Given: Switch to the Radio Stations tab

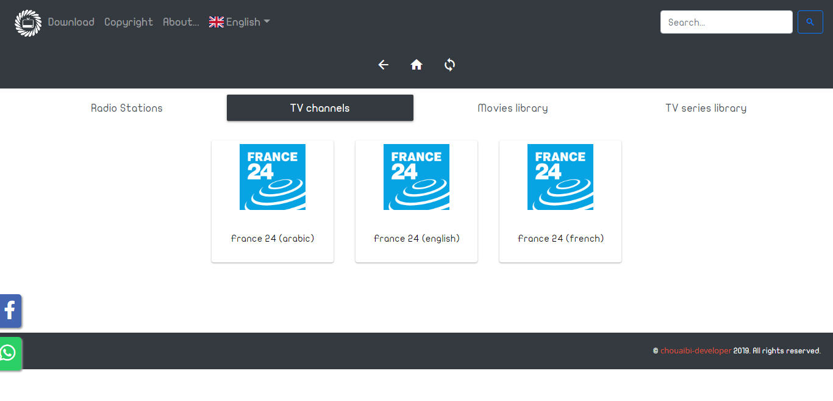Looking at the screenshot, I should [127, 108].
